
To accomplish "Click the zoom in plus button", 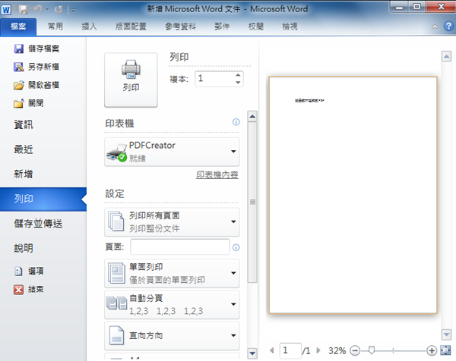I will point(432,351).
